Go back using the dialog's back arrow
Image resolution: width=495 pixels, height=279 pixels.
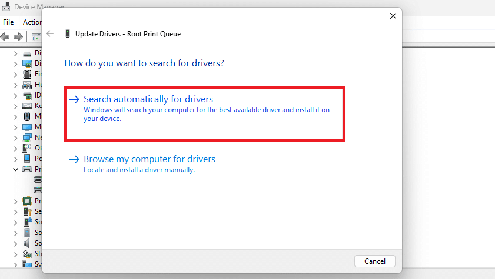(50, 33)
